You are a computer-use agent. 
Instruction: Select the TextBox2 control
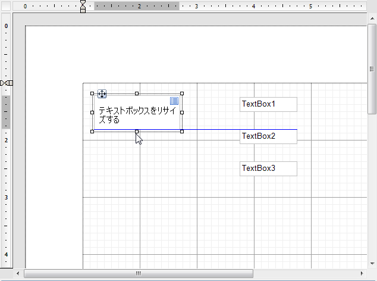268,136
